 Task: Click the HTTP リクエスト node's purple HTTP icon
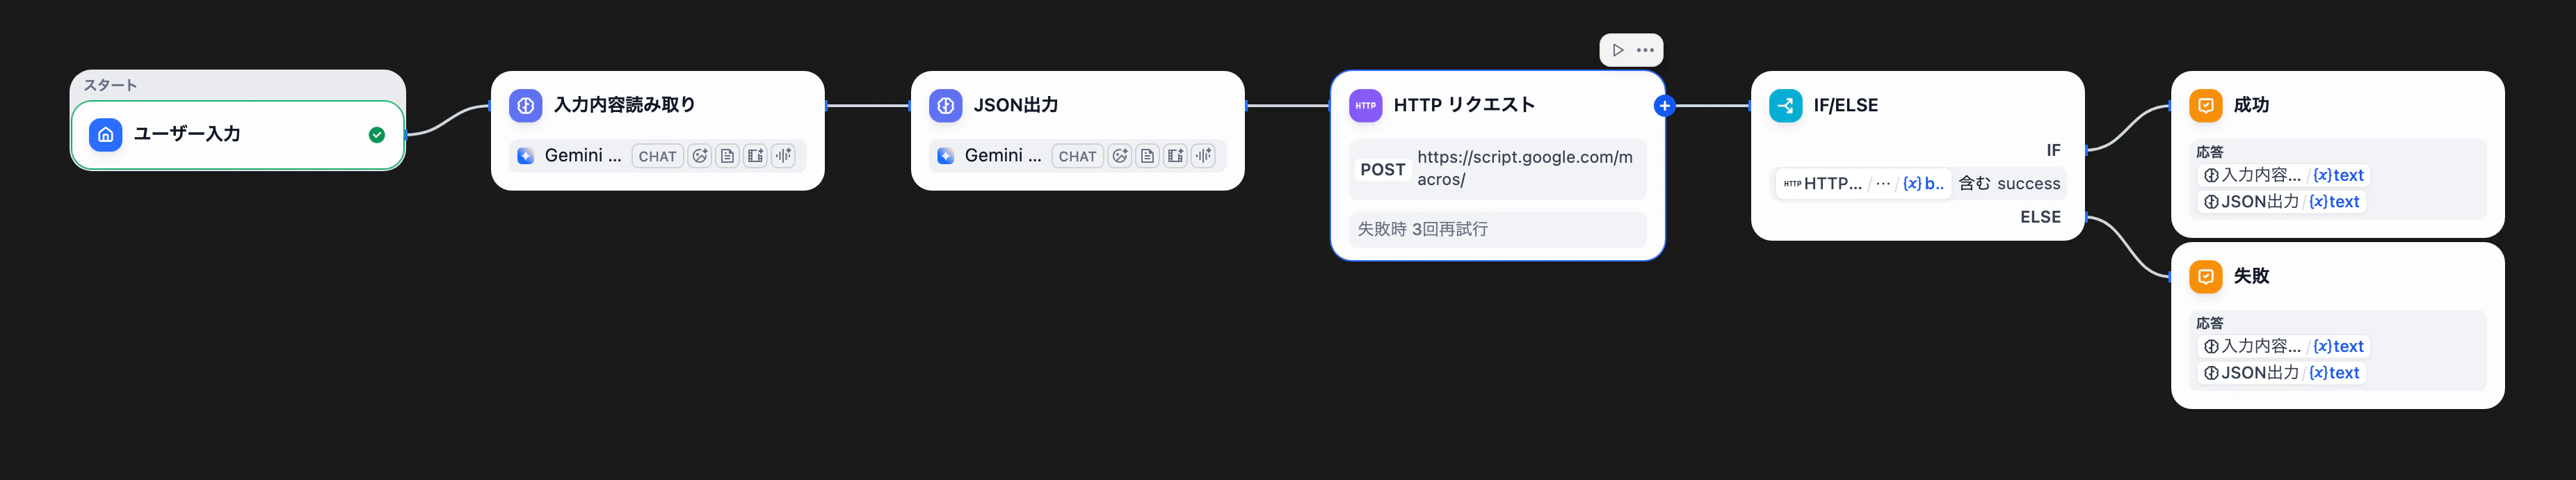[1366, 104]
